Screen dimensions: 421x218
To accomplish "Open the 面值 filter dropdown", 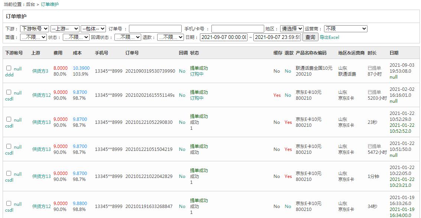I will coord(33,37).
